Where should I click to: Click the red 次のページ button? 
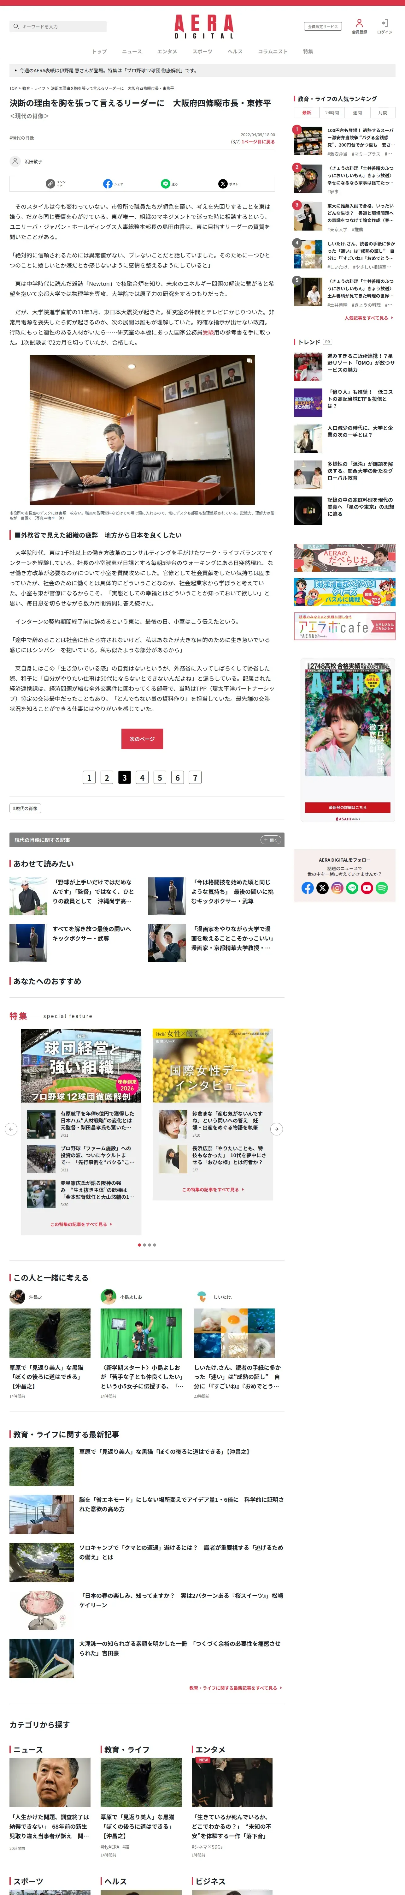click(x=142, y=739)
